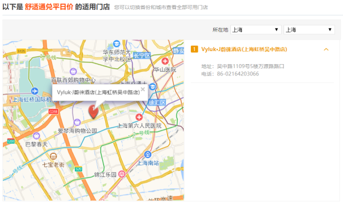Click the 七宝老街 landmark icon
Viewport: 343px width, 210px height.
pyautogui.click(x=53, y=156)
